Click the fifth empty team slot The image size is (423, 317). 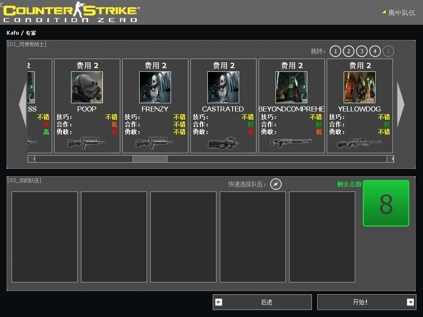[322, 237]
